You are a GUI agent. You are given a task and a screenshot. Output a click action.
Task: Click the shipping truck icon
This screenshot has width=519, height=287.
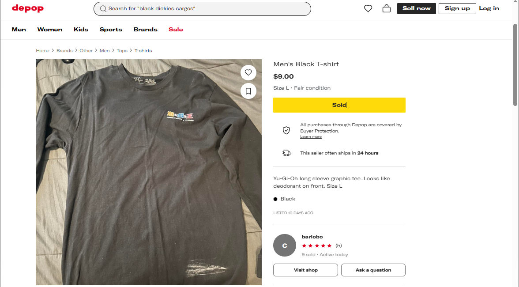coord(286,153)
